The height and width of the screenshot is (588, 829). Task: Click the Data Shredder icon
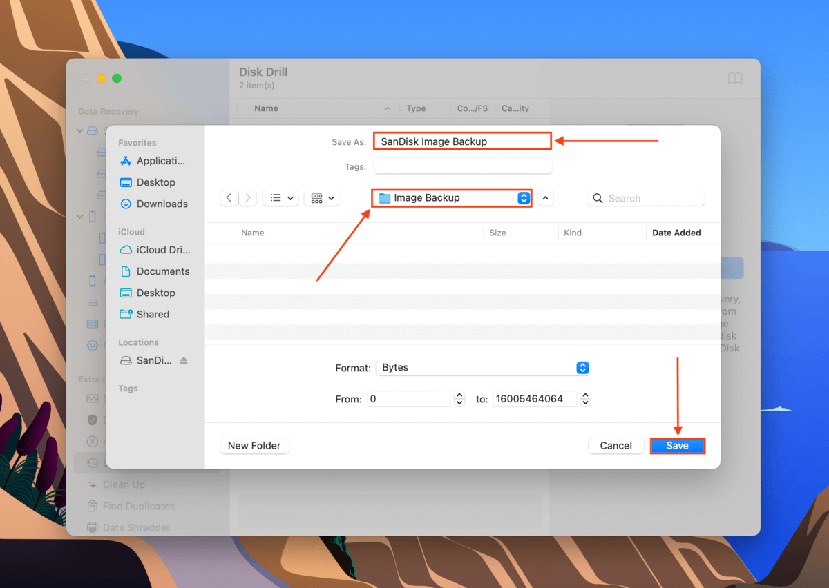pos(92,527)
